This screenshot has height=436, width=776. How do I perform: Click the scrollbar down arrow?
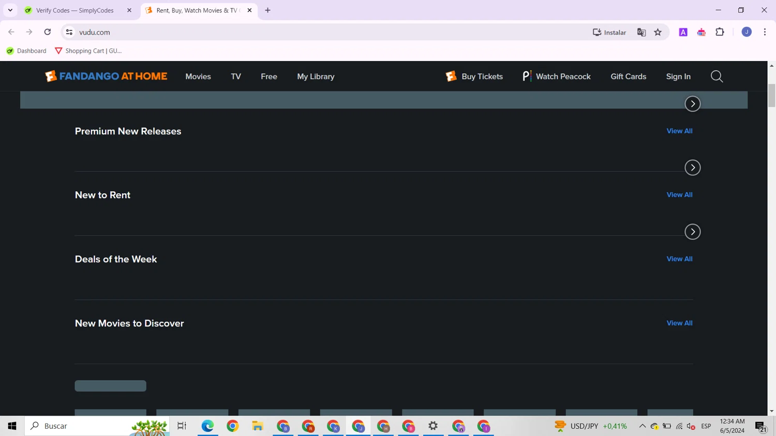(771, 411)
